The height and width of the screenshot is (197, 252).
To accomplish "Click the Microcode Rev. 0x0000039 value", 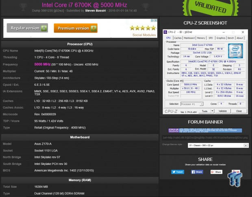I will pyautogui.click(x=45, y=114).
